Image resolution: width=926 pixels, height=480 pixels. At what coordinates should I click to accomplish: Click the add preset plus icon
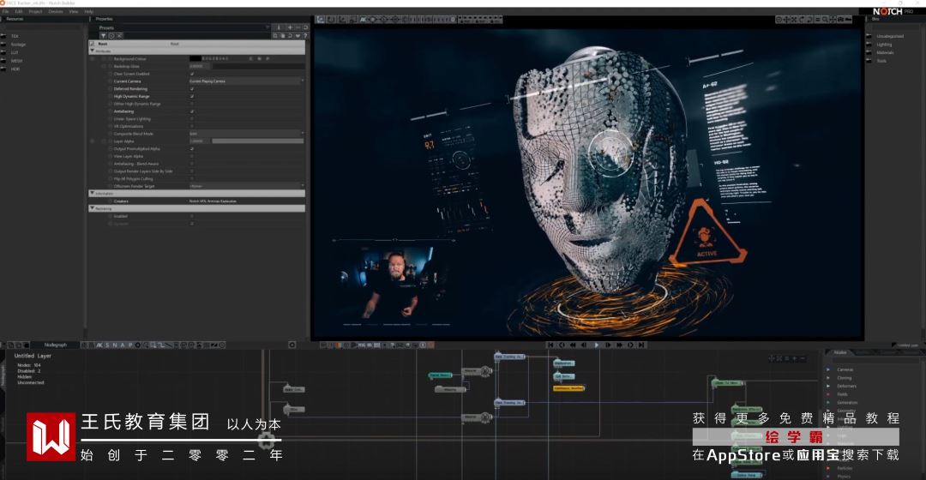[x=290, y=27]
